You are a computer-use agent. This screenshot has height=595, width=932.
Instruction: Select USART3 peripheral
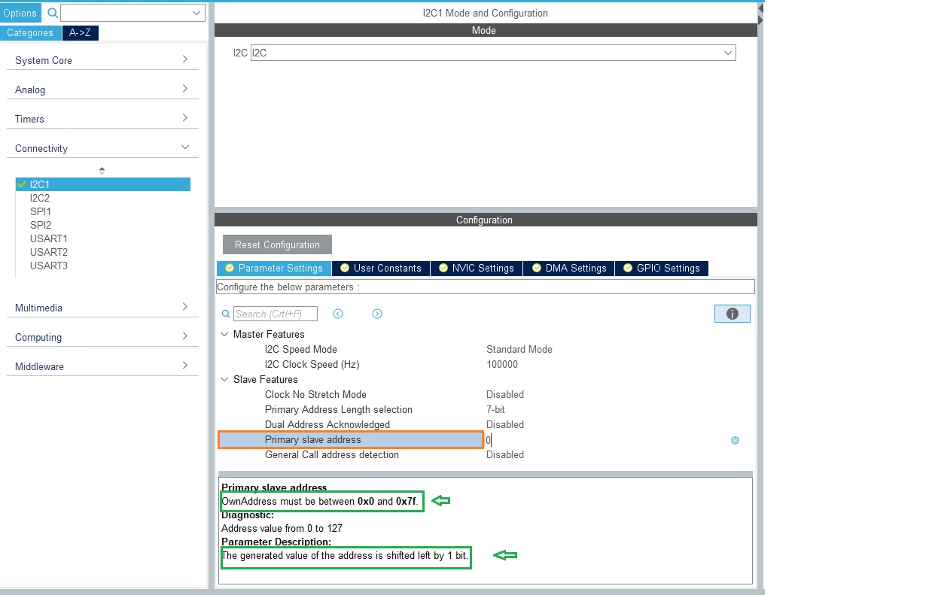click(49, 266)
